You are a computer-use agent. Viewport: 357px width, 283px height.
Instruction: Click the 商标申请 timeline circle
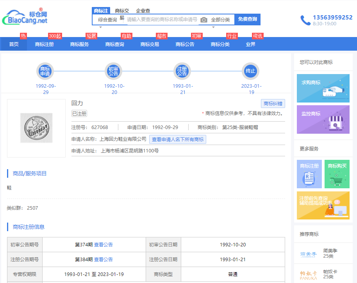[x=45, y=71]
